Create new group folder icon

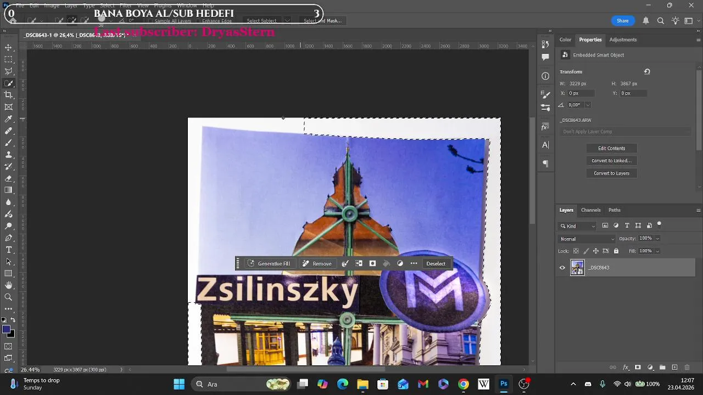point(662,368)
